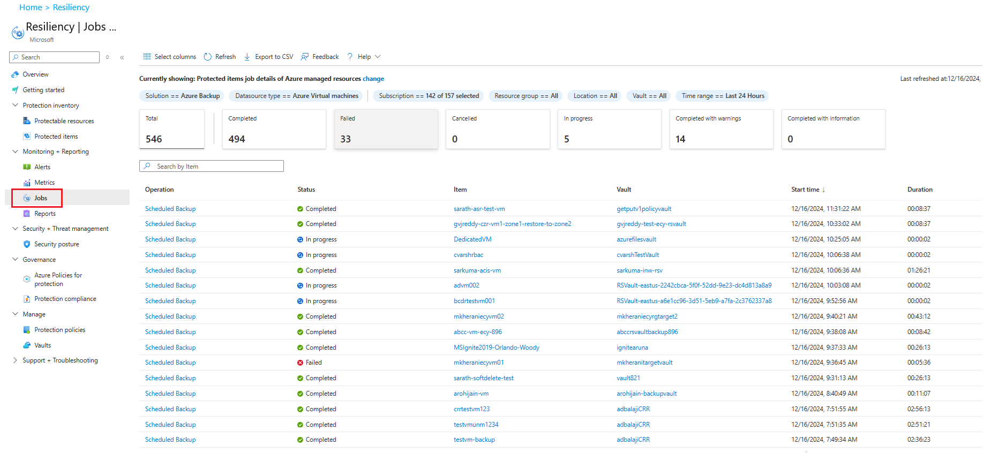Open the Vault == All filter
This screenshot has width=998, height=453.
coord(649,96)
